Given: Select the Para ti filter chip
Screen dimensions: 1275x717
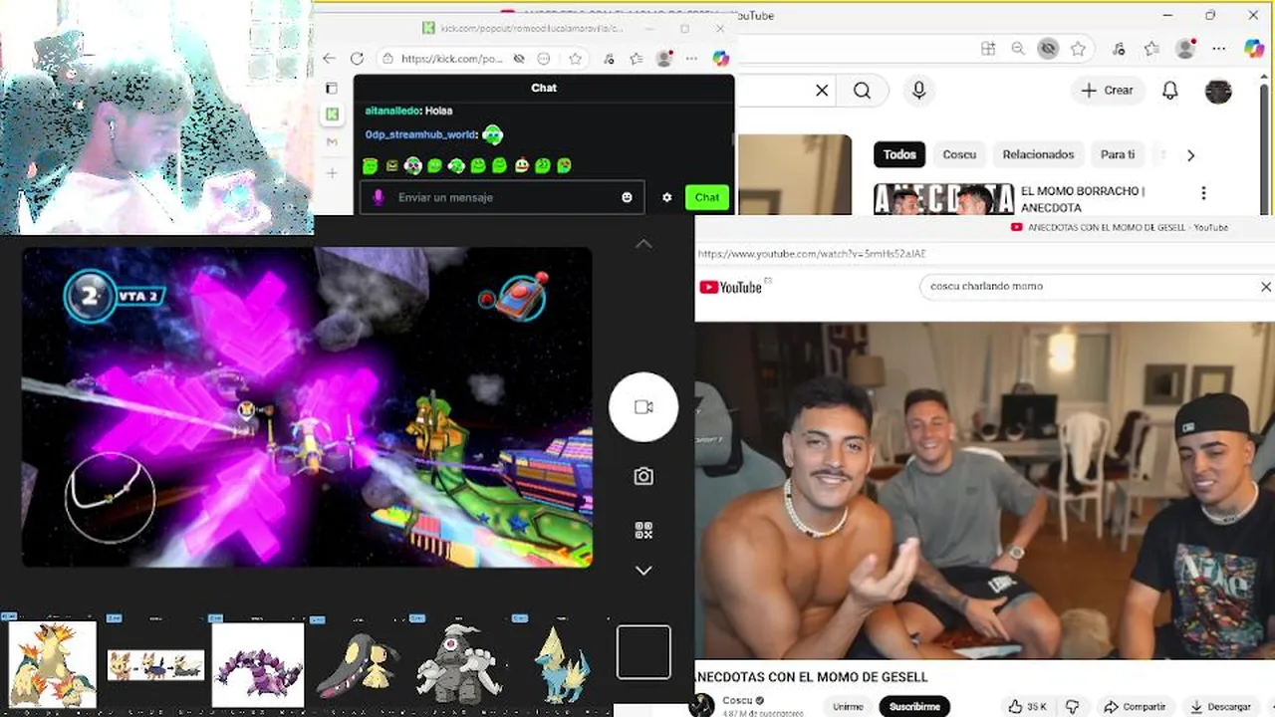Looking at the screenshot, I should 1118,154.
